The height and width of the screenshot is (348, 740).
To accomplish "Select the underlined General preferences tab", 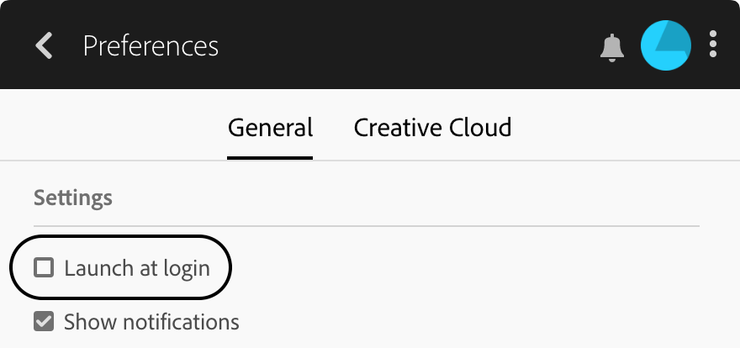I will coord(270,128).
